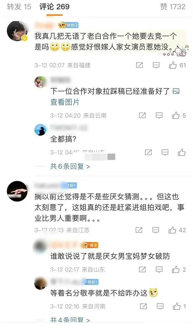
Task: Tap the 铁粉2 fan badge
Action: pos(68,25)
